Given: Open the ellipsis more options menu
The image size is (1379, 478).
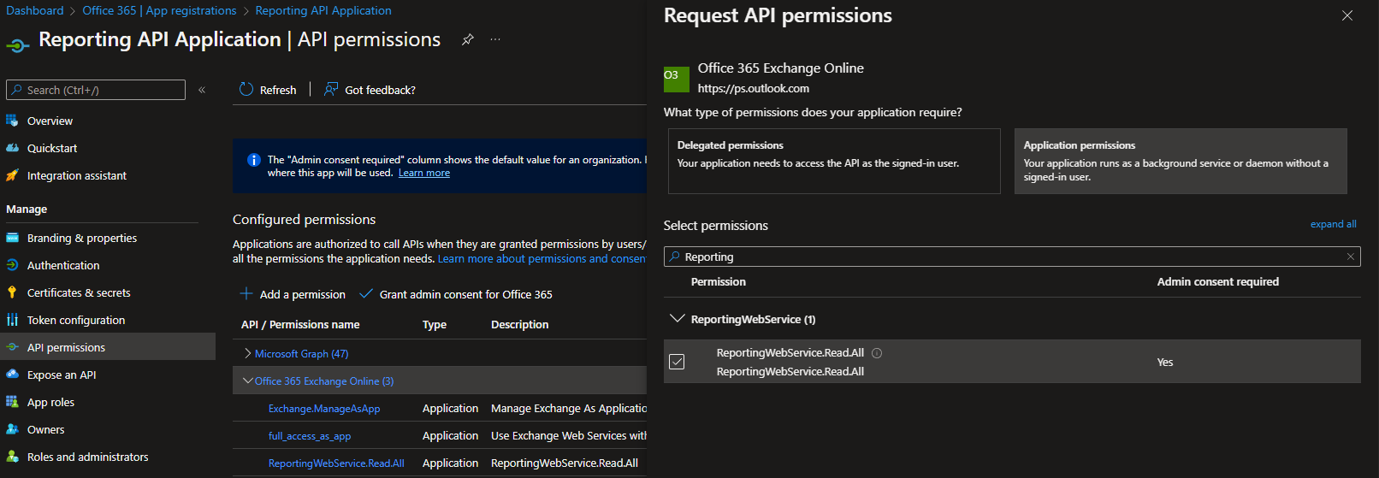Looking at the screenshot, I should coord(495,39).
